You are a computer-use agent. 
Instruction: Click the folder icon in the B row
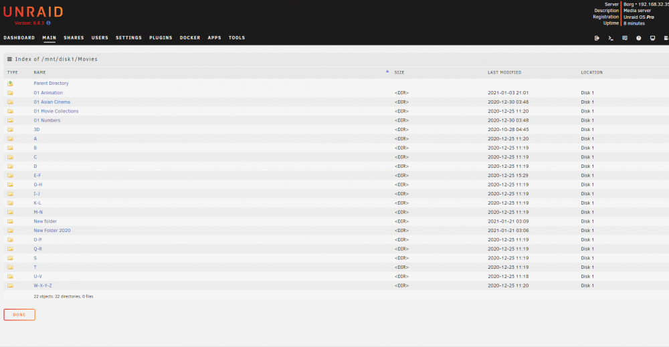10,148
